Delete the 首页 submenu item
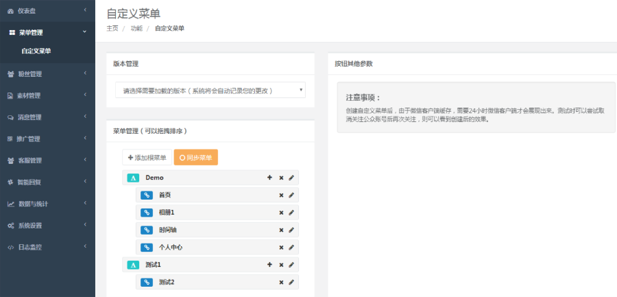617x297 pixels. 281,195
